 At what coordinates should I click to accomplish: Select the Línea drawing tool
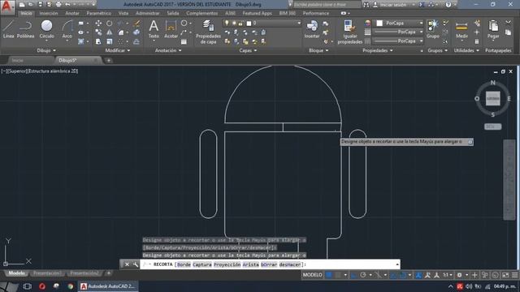click(9, 29)
